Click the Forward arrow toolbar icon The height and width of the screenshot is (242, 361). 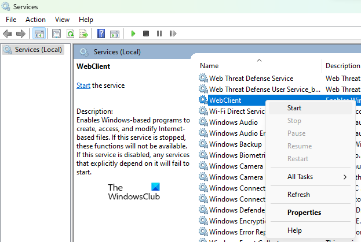tap(21, 33)
